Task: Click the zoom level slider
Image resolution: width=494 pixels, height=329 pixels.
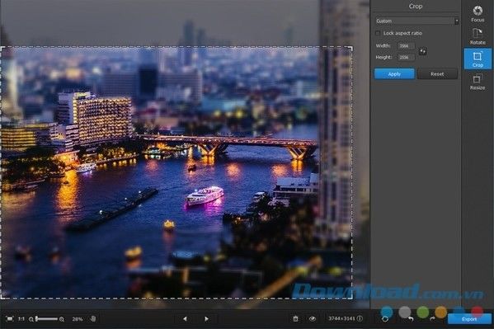Action: pos(47,319)
